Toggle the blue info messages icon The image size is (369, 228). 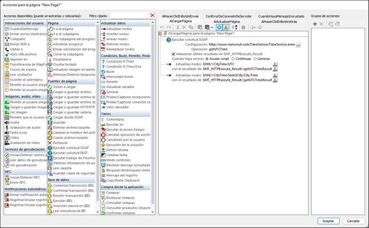click(219, 28)
